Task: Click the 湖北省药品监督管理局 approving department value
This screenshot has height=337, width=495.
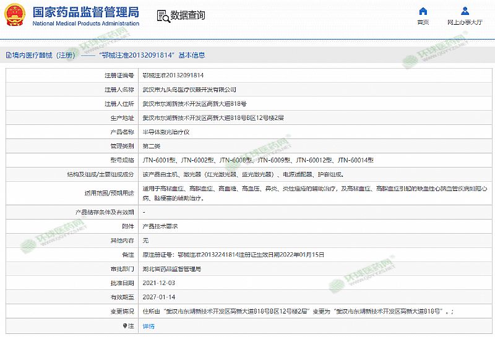Action: 171,269
